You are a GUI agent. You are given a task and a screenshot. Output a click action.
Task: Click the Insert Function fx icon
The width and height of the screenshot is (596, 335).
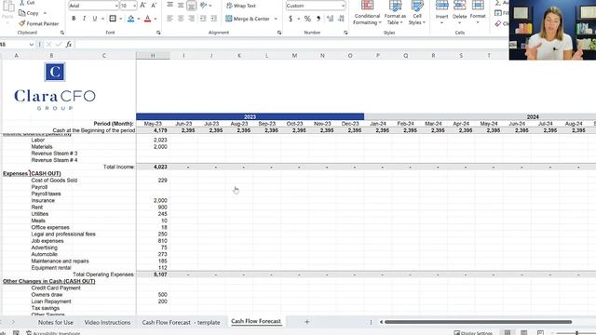[x=69, y=45]
